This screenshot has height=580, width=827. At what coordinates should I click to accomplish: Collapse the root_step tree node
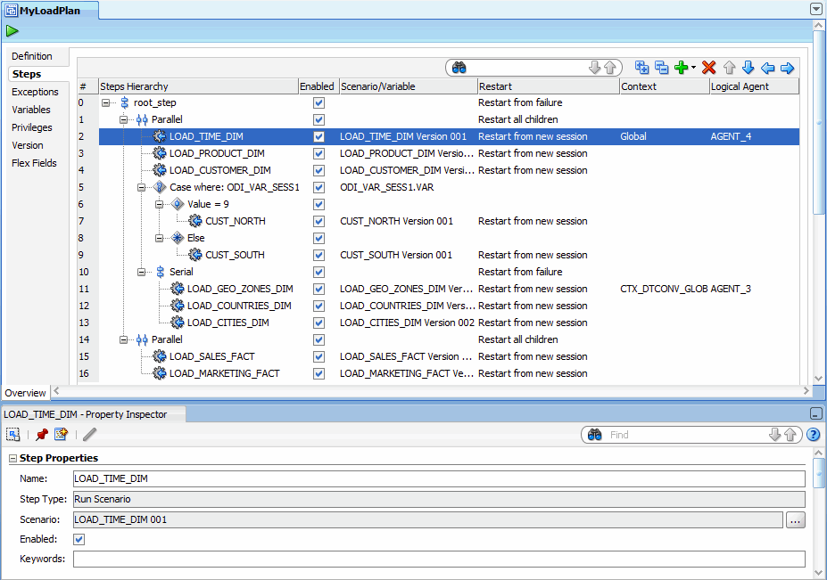click(x=106, y=102)
